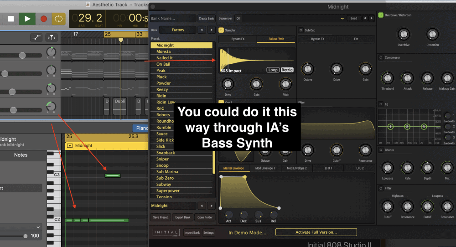Toggle the Sub Osc power button

point(301,30)
